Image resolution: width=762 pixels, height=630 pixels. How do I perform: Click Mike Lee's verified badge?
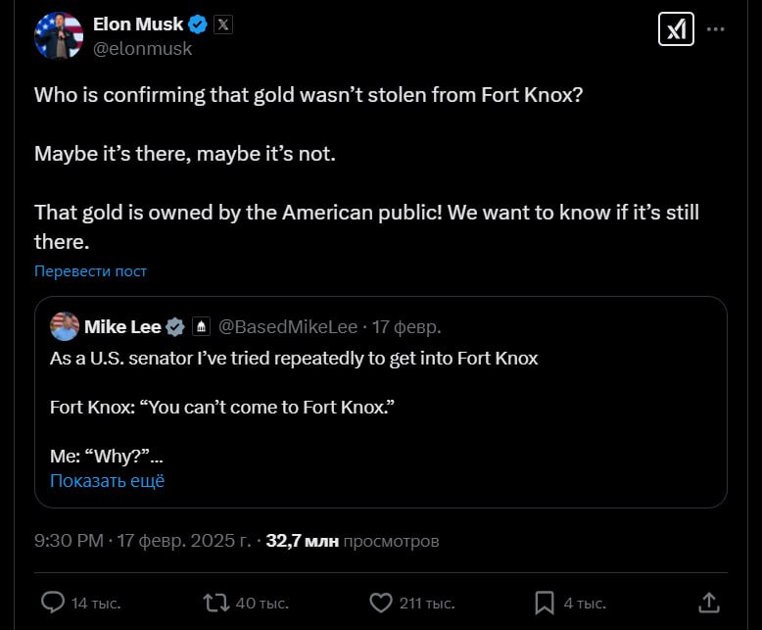(x=174, y=326)
